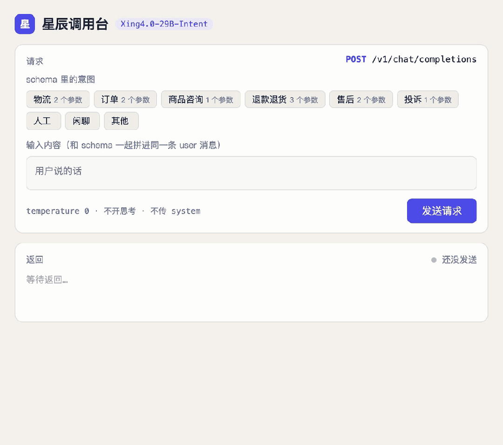Click the 请求 section heading
Screen dimensions: 503x445
point(34,61)
